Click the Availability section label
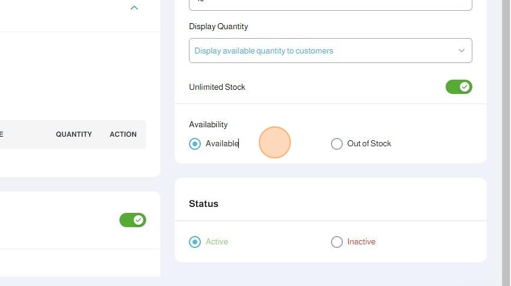 (x=208, y=124)
